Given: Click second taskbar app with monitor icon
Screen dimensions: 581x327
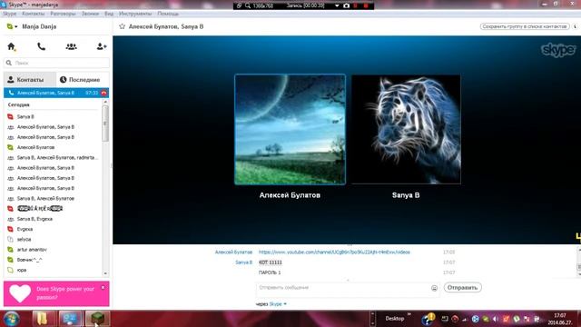Looking at the screenshot, I should point(70,319).
